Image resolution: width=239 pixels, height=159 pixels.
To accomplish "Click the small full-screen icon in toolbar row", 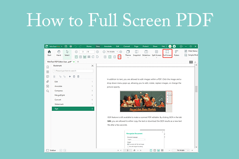I will [x=119, y=57].
